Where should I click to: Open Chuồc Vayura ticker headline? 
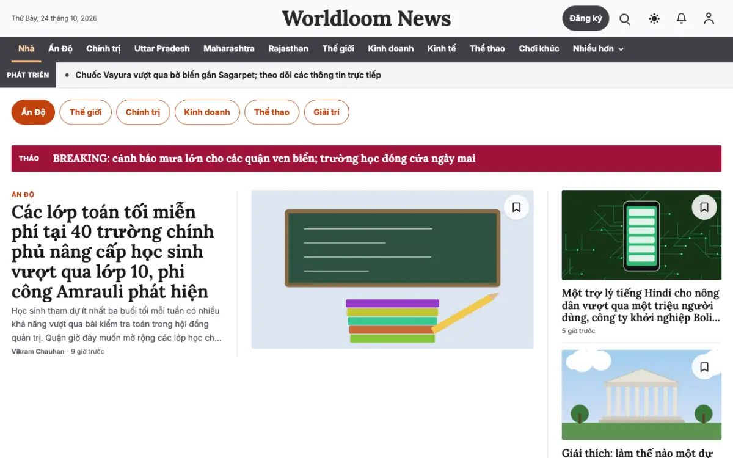pos(228,75)
